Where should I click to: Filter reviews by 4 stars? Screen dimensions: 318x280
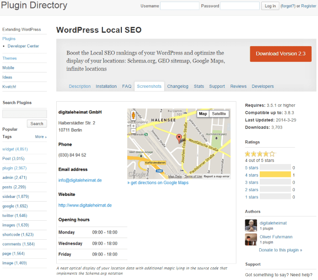251,175
